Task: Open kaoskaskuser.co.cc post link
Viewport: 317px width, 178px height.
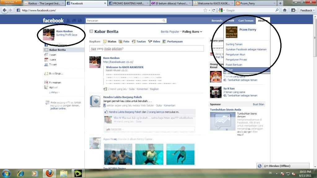Action: point(118,62)
